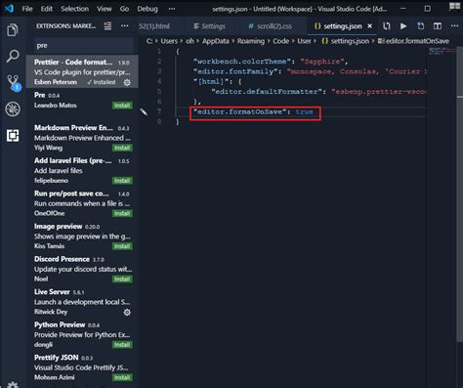Install Add laravel Files extension
Screen dimensions: 463x388
[122, 181]
